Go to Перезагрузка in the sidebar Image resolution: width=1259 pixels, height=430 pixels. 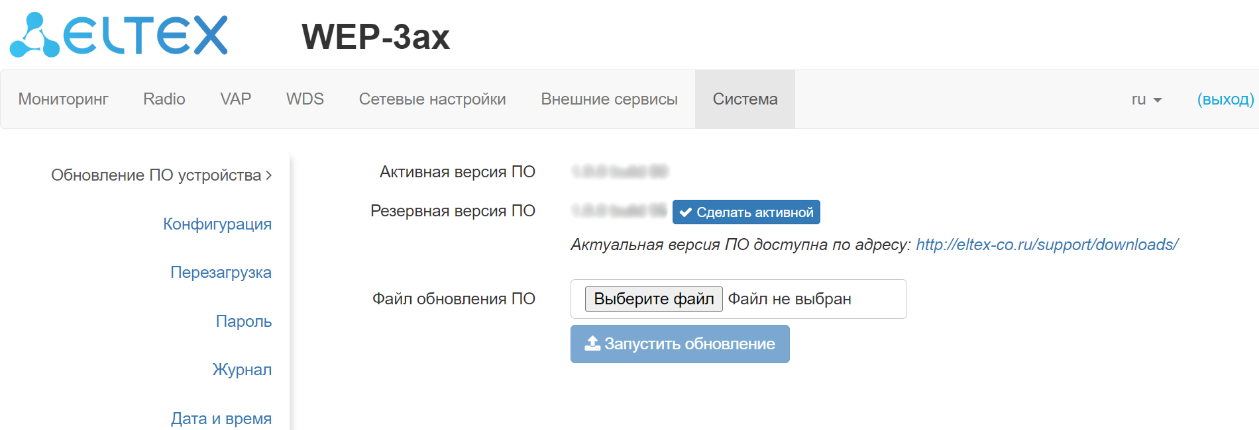click(221, 273)
